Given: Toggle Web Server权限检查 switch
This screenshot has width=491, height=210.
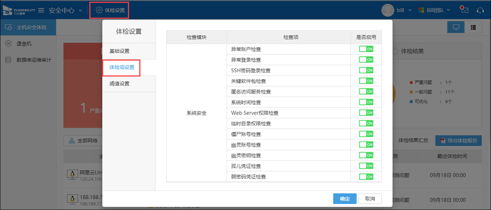Looking at the screenshot, I should pos(366,113).
